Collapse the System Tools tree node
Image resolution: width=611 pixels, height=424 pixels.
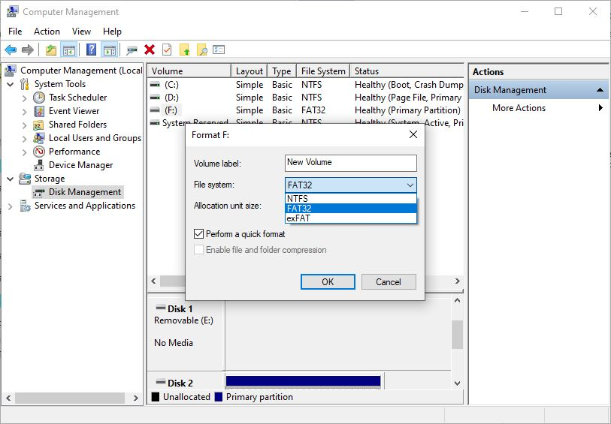click(x=11, y=84)
